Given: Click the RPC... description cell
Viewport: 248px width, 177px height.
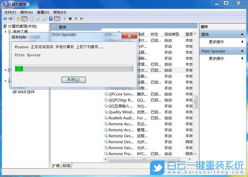Looking at the screenshot, I should (x=142, y=154).
